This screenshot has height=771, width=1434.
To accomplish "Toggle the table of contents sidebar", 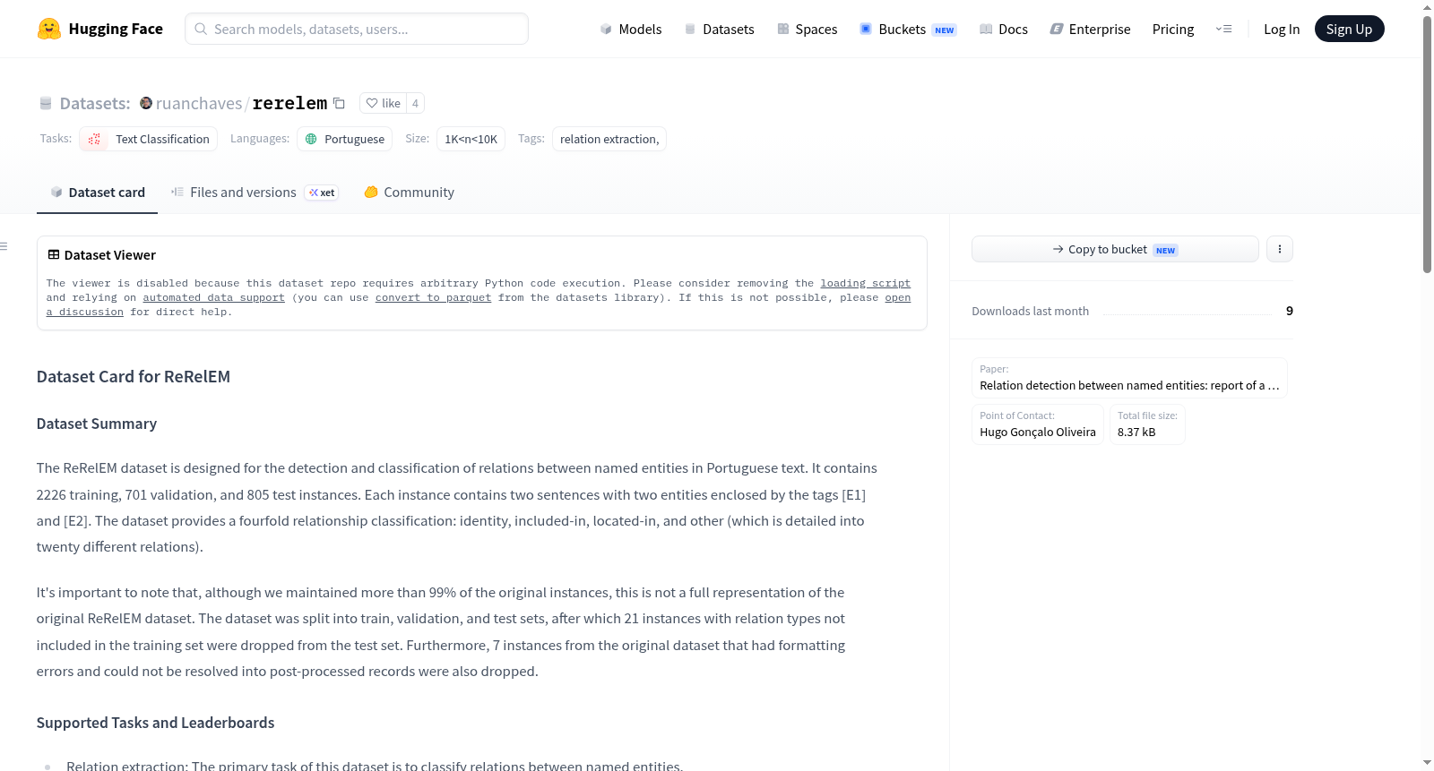I will click(4, 246).
